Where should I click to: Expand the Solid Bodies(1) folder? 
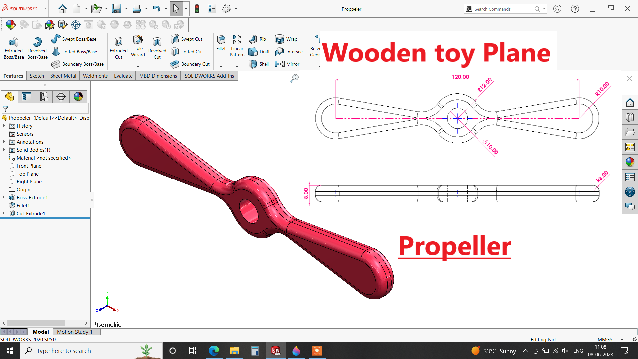(4, 150)
